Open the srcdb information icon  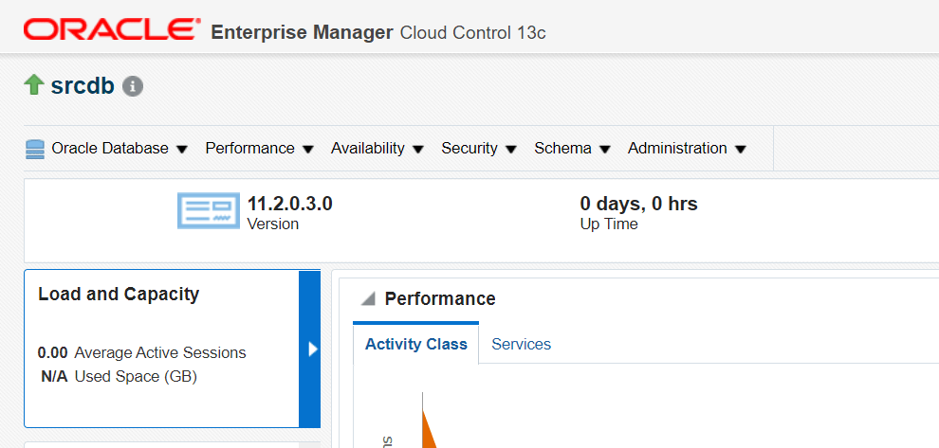(133, 86)
